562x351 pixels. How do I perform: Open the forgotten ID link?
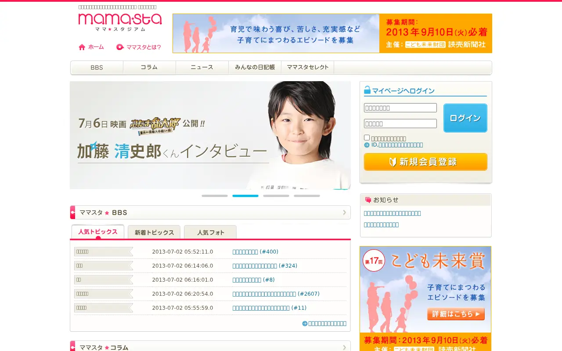coord(397,145)
